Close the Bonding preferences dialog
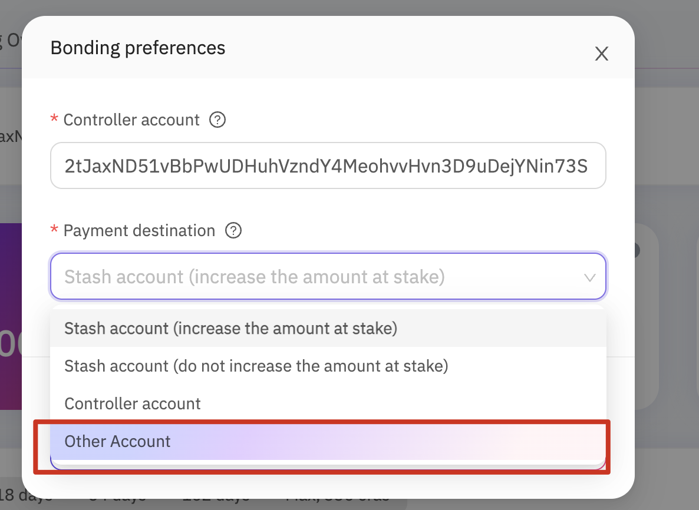 click(x=601, y=54)
